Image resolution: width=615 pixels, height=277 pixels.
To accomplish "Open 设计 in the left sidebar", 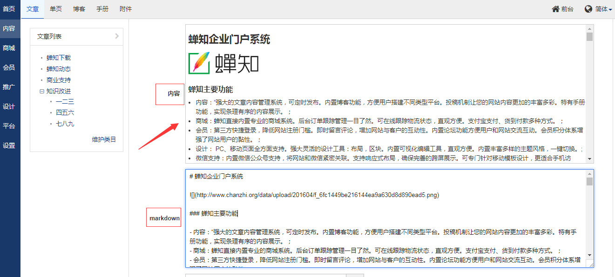I will [x=10, y=106].
